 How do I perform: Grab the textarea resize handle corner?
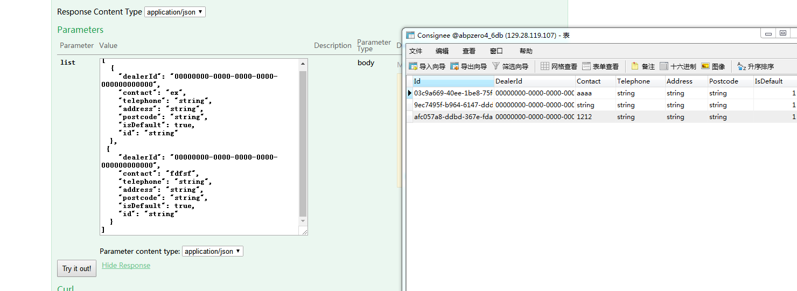point(303,231)
